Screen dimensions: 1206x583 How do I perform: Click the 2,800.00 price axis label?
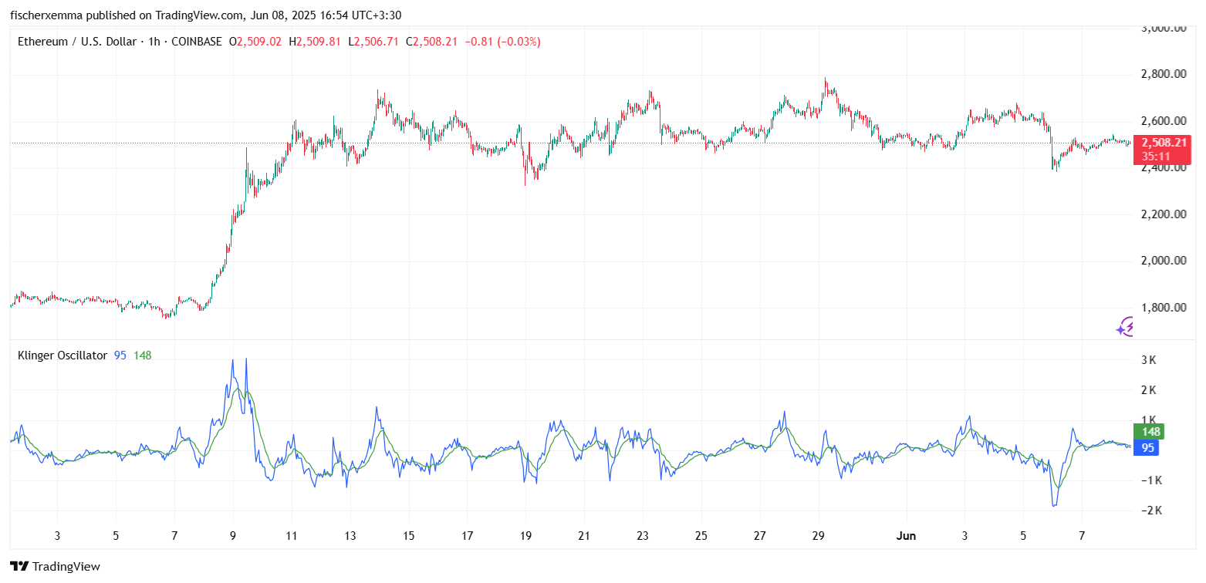click(x=1163, y=75)
